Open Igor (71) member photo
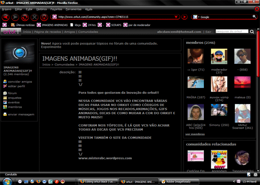The width and height of the screenshot is (260, 185). [196, 56]
